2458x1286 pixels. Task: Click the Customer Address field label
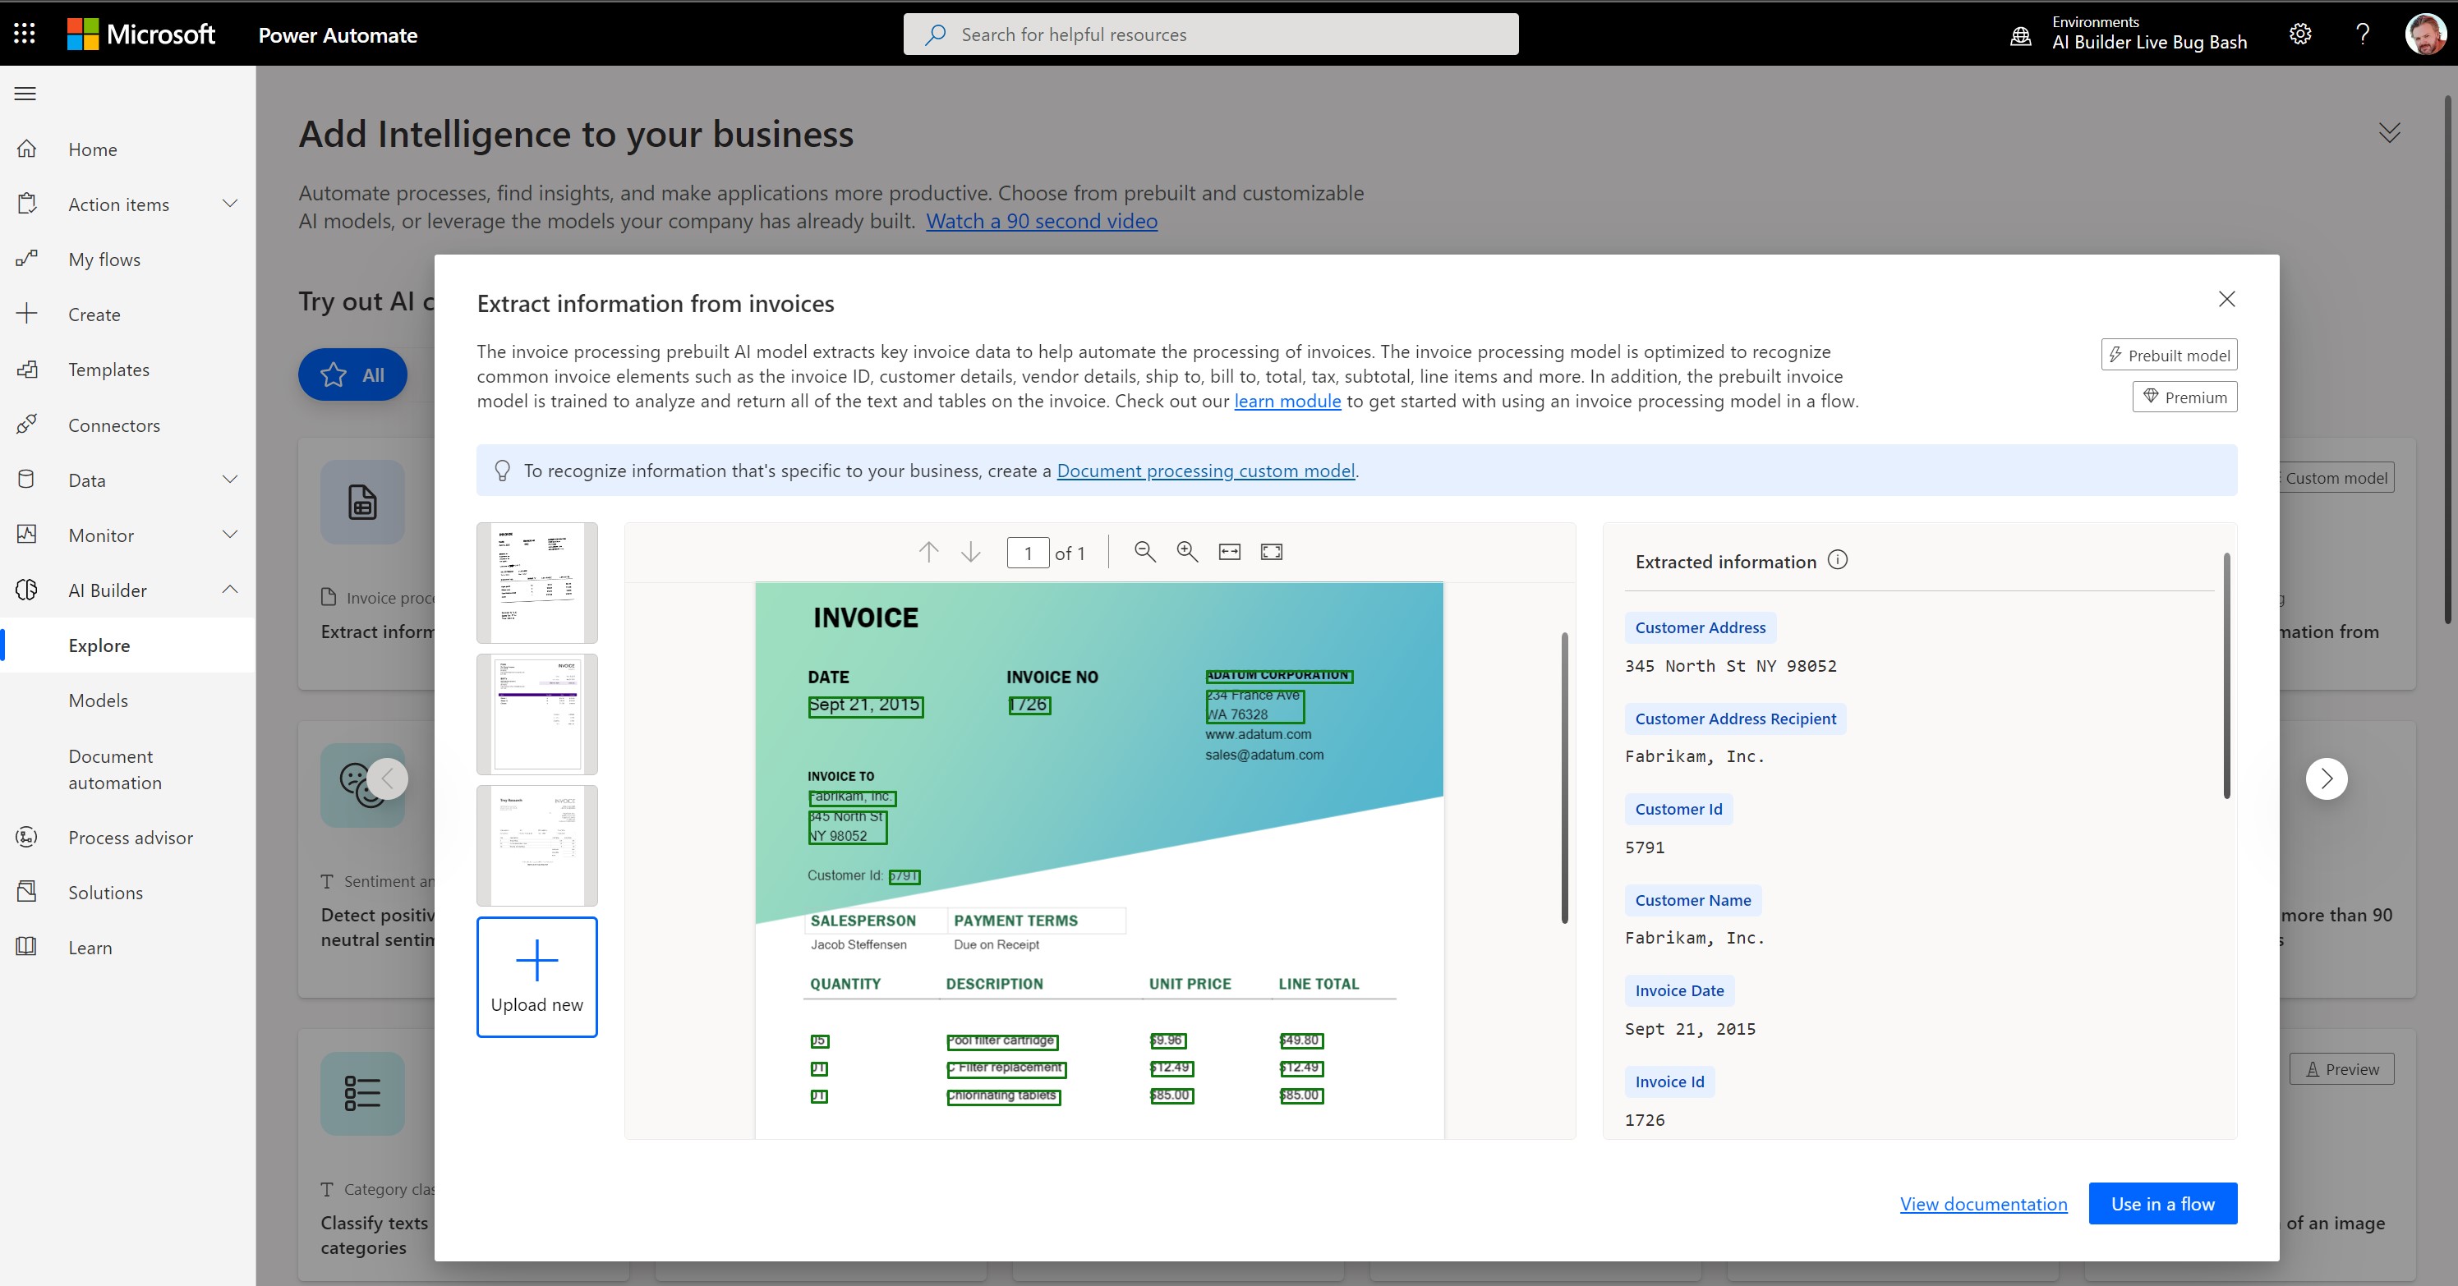click(1701, 627)
